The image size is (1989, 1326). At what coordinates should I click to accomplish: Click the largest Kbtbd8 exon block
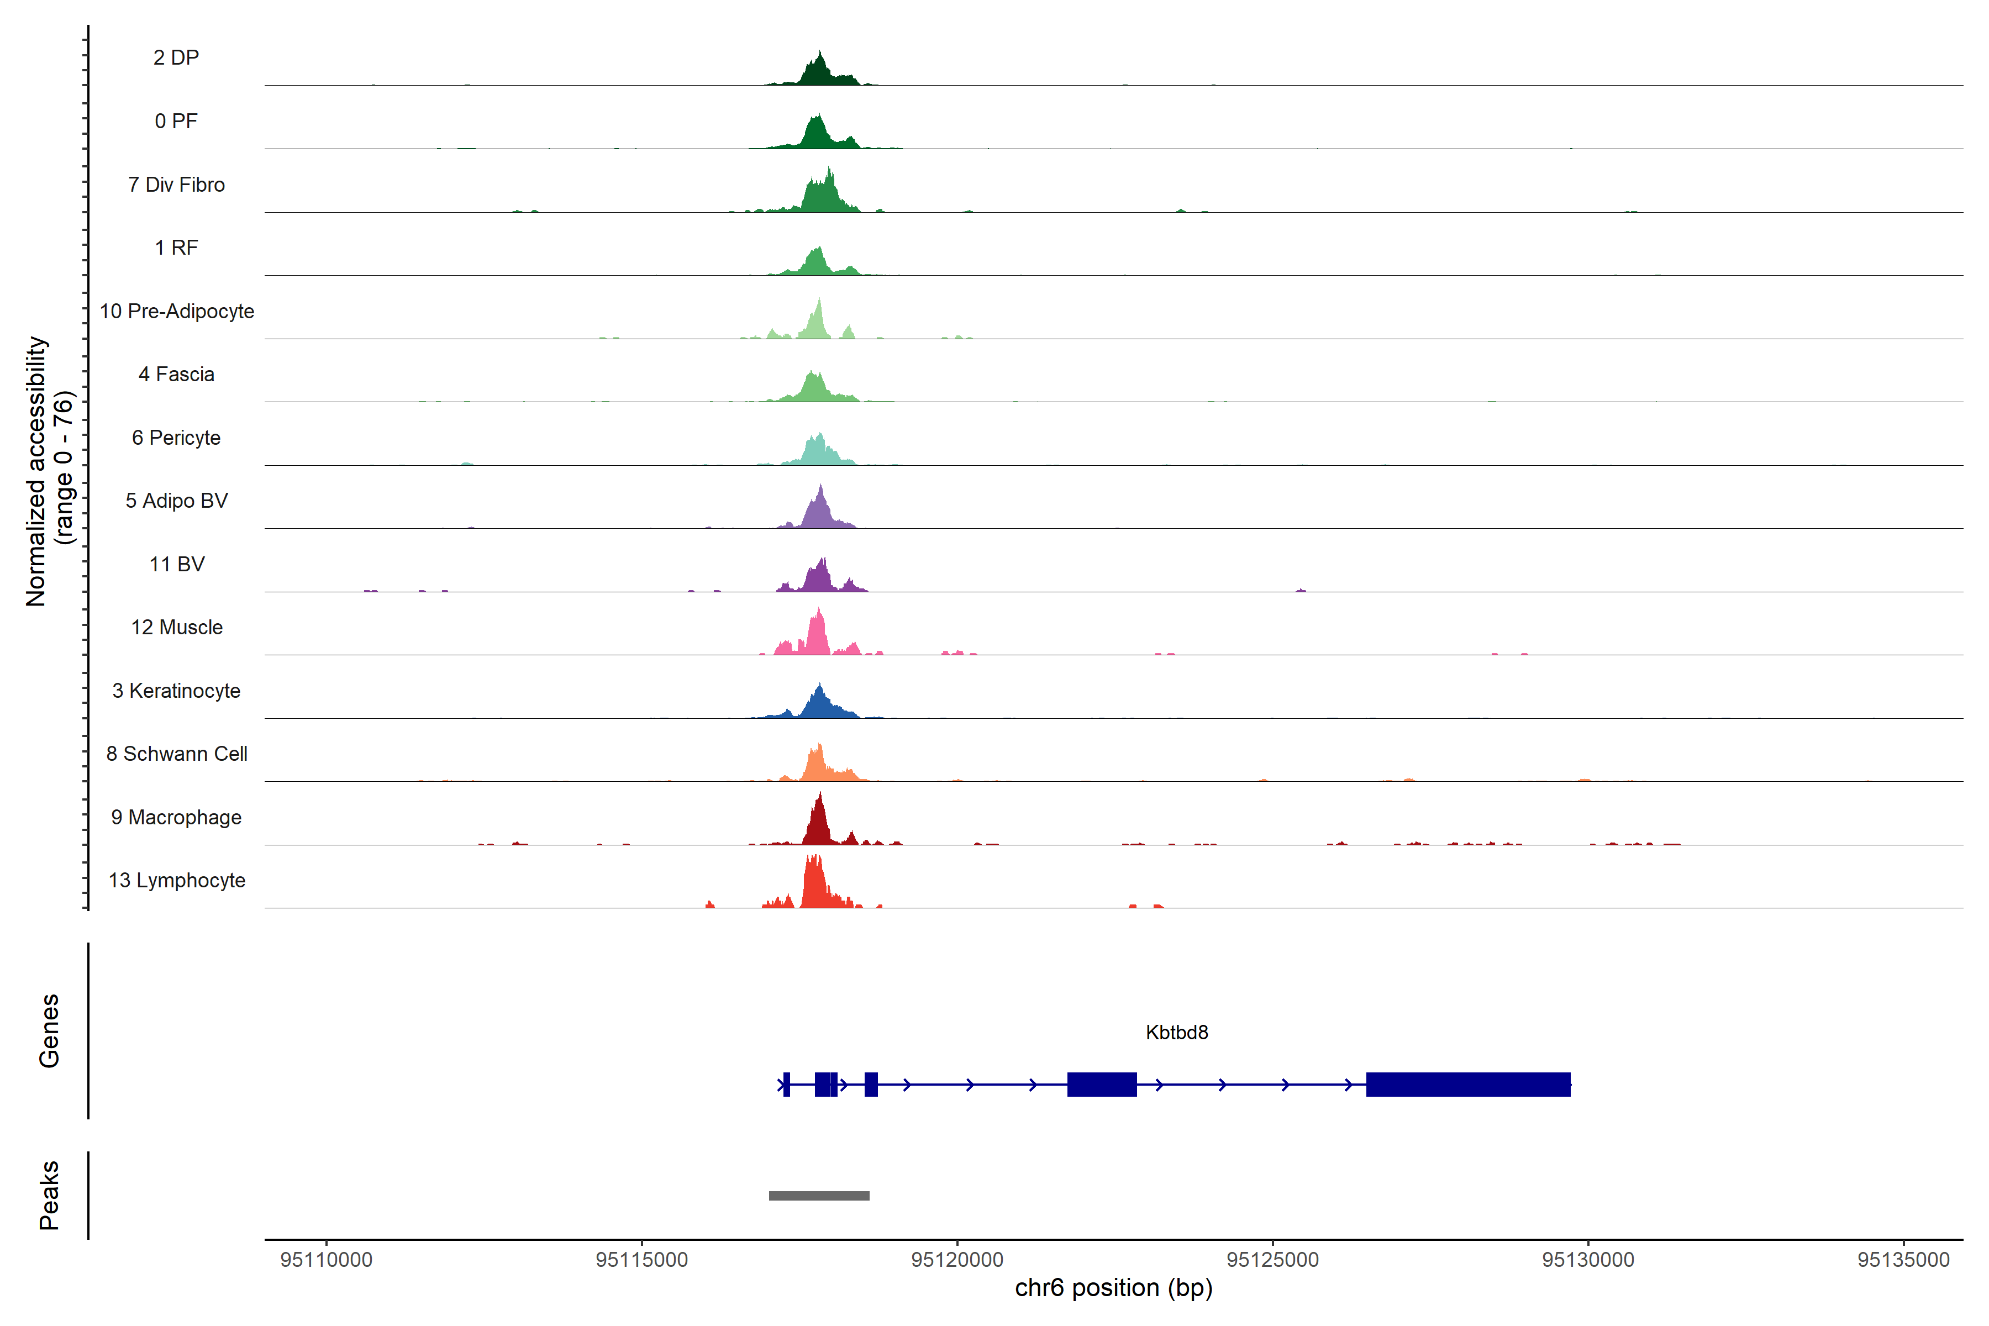click(x=1468, y=1084)
